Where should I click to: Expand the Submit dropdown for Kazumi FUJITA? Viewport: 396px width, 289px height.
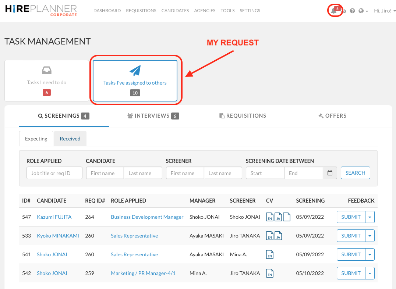370,217
